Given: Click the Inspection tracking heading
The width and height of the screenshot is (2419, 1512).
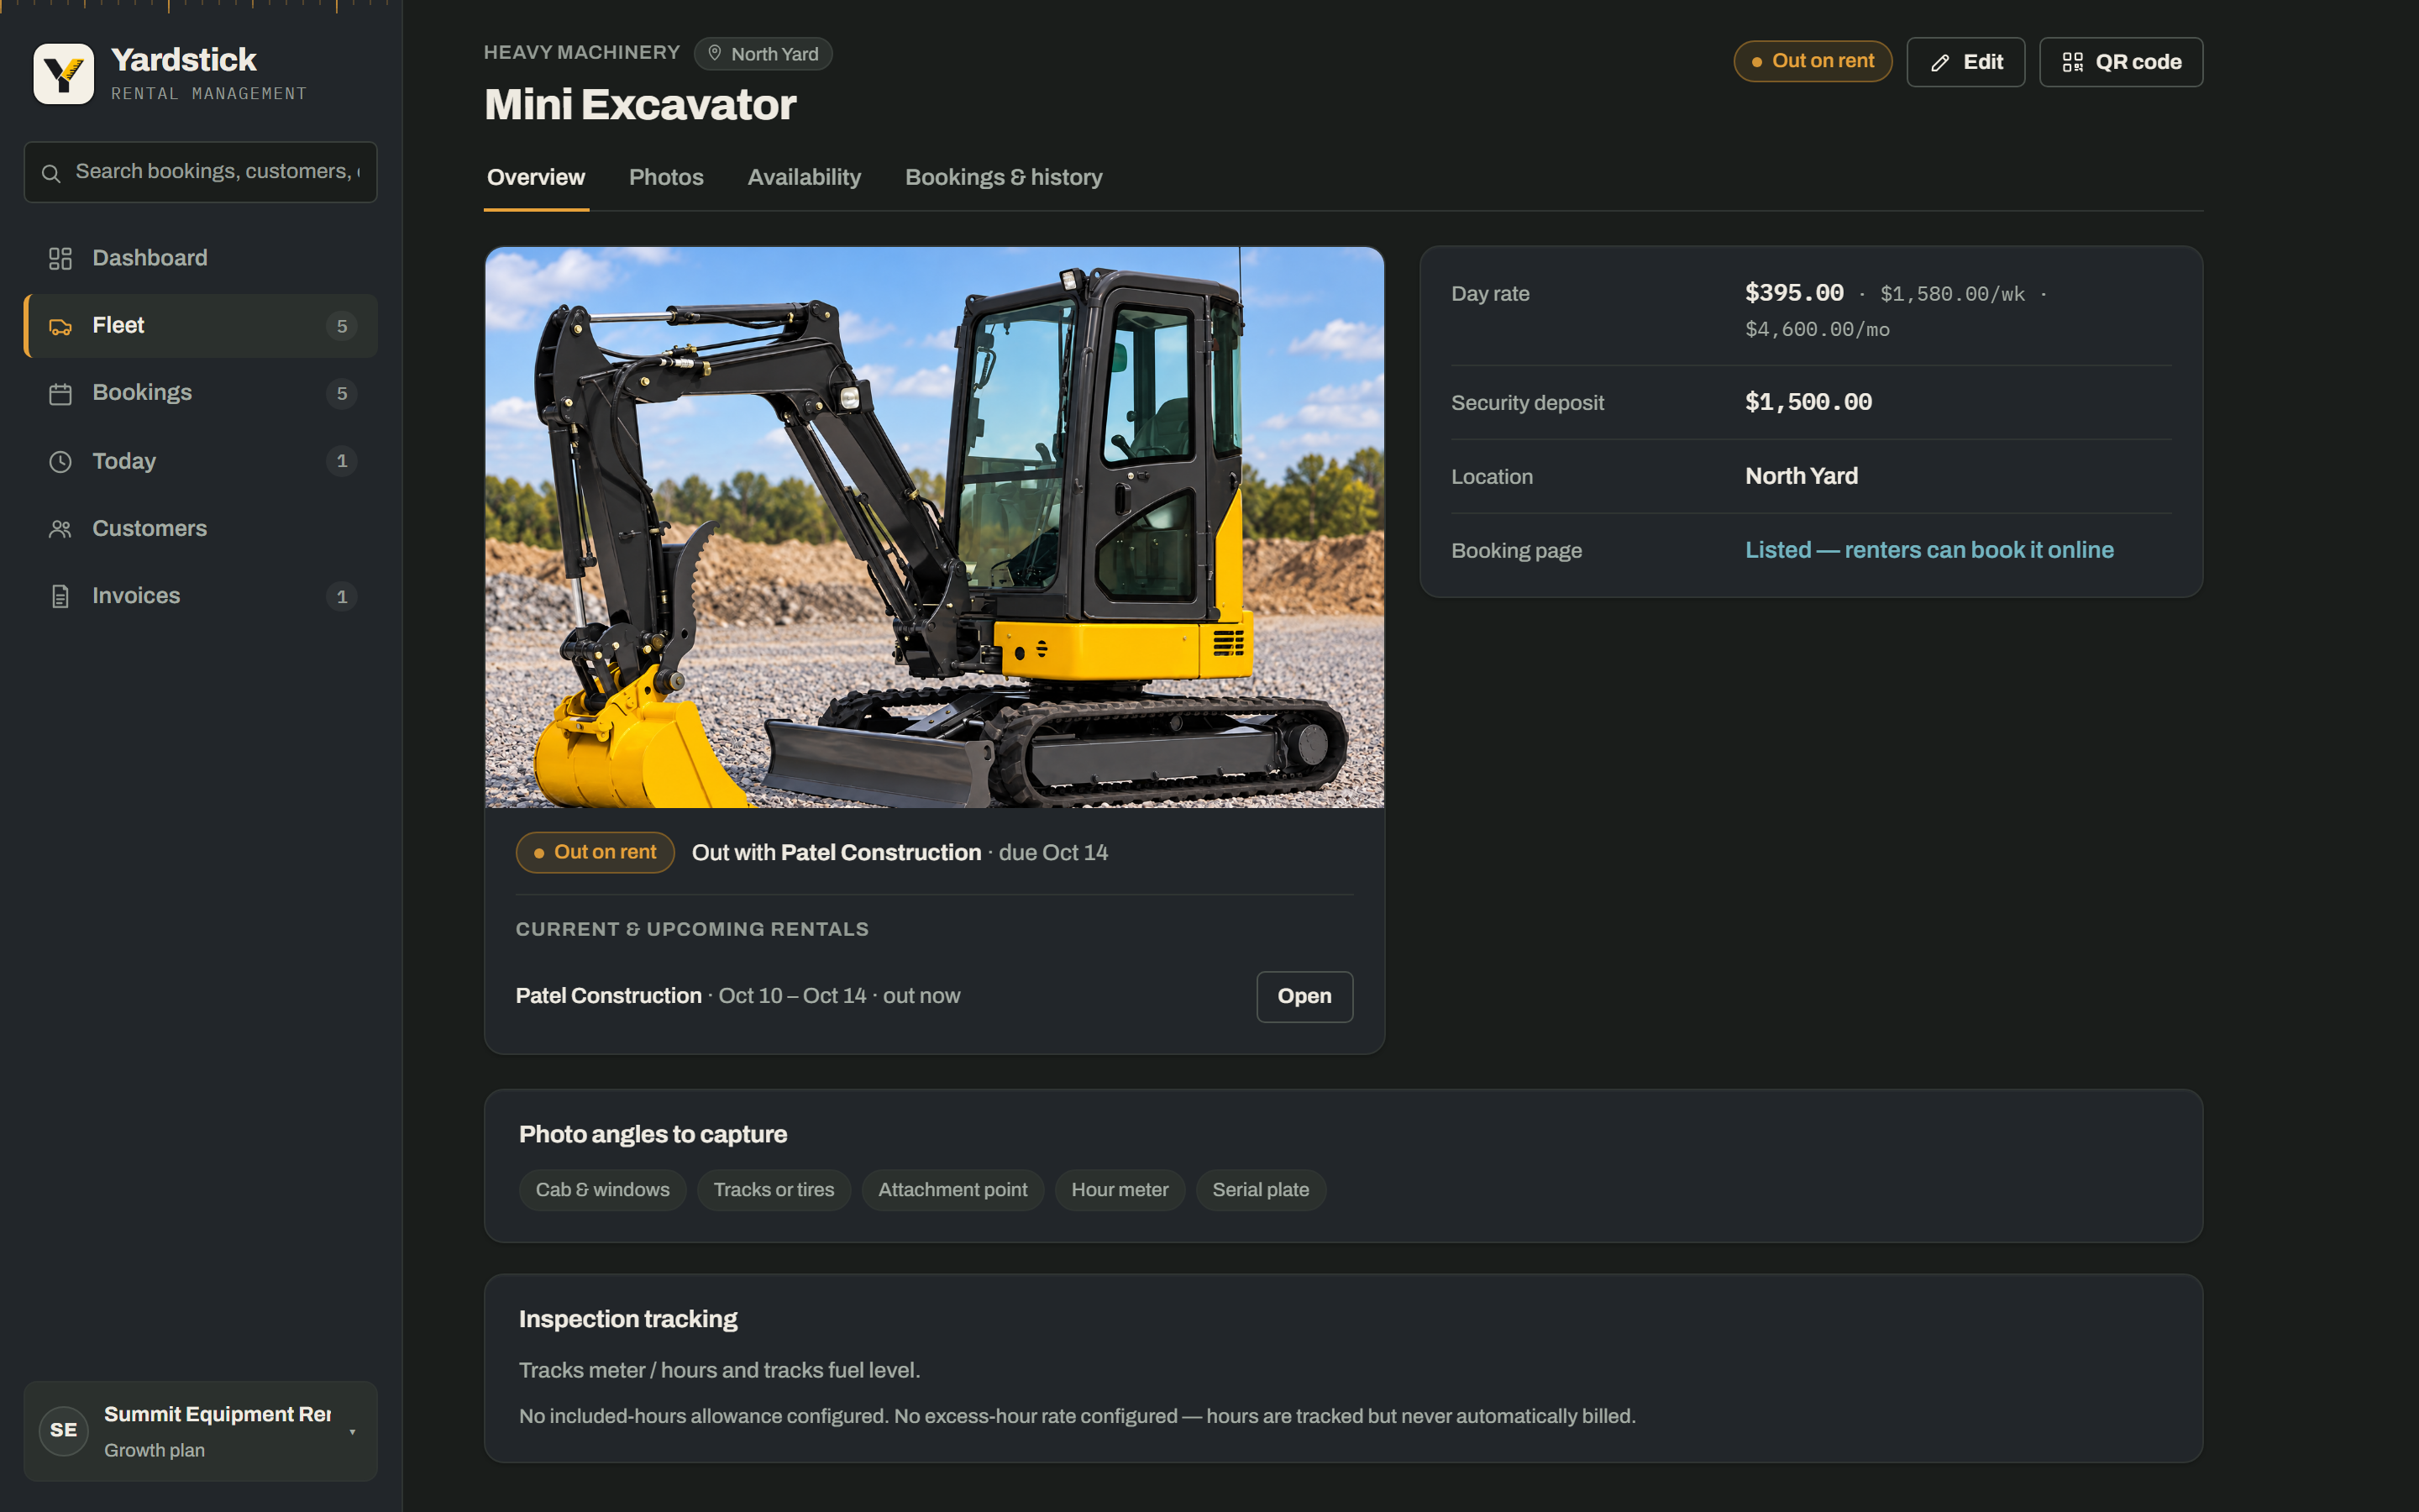Looking at the screenshot, I should pyautogui.click(x=627, y=1320).
